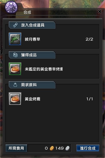This screenshot has width=105, height=158.
Task: Click the scroll icon beside 放入合成道具
Action: point(15,25)
